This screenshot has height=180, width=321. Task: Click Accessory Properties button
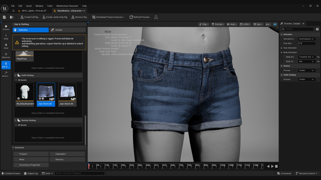click(x=31, y=165)
